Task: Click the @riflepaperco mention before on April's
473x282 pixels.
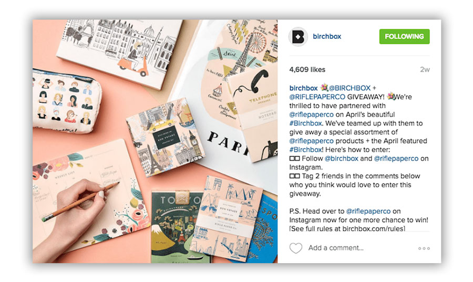Action: [311, 114]
